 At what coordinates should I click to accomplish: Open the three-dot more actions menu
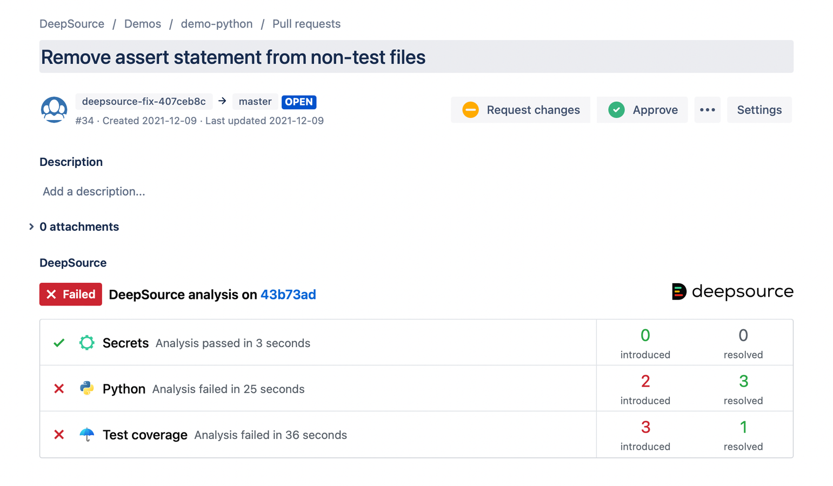pyautogui.click(x=707, y=110)
